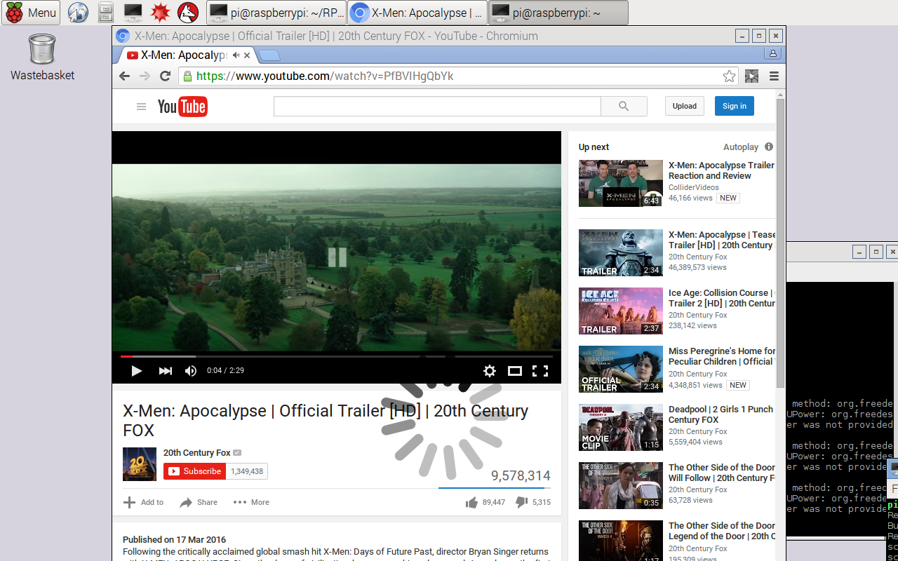The width and height of the screenshot is (898, 561).
Task: Maximize the background terminal window
Action: [x=876, y=252]
